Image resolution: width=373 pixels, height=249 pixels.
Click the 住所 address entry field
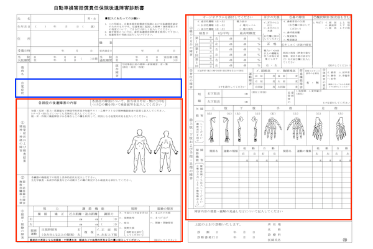(65, 39)
